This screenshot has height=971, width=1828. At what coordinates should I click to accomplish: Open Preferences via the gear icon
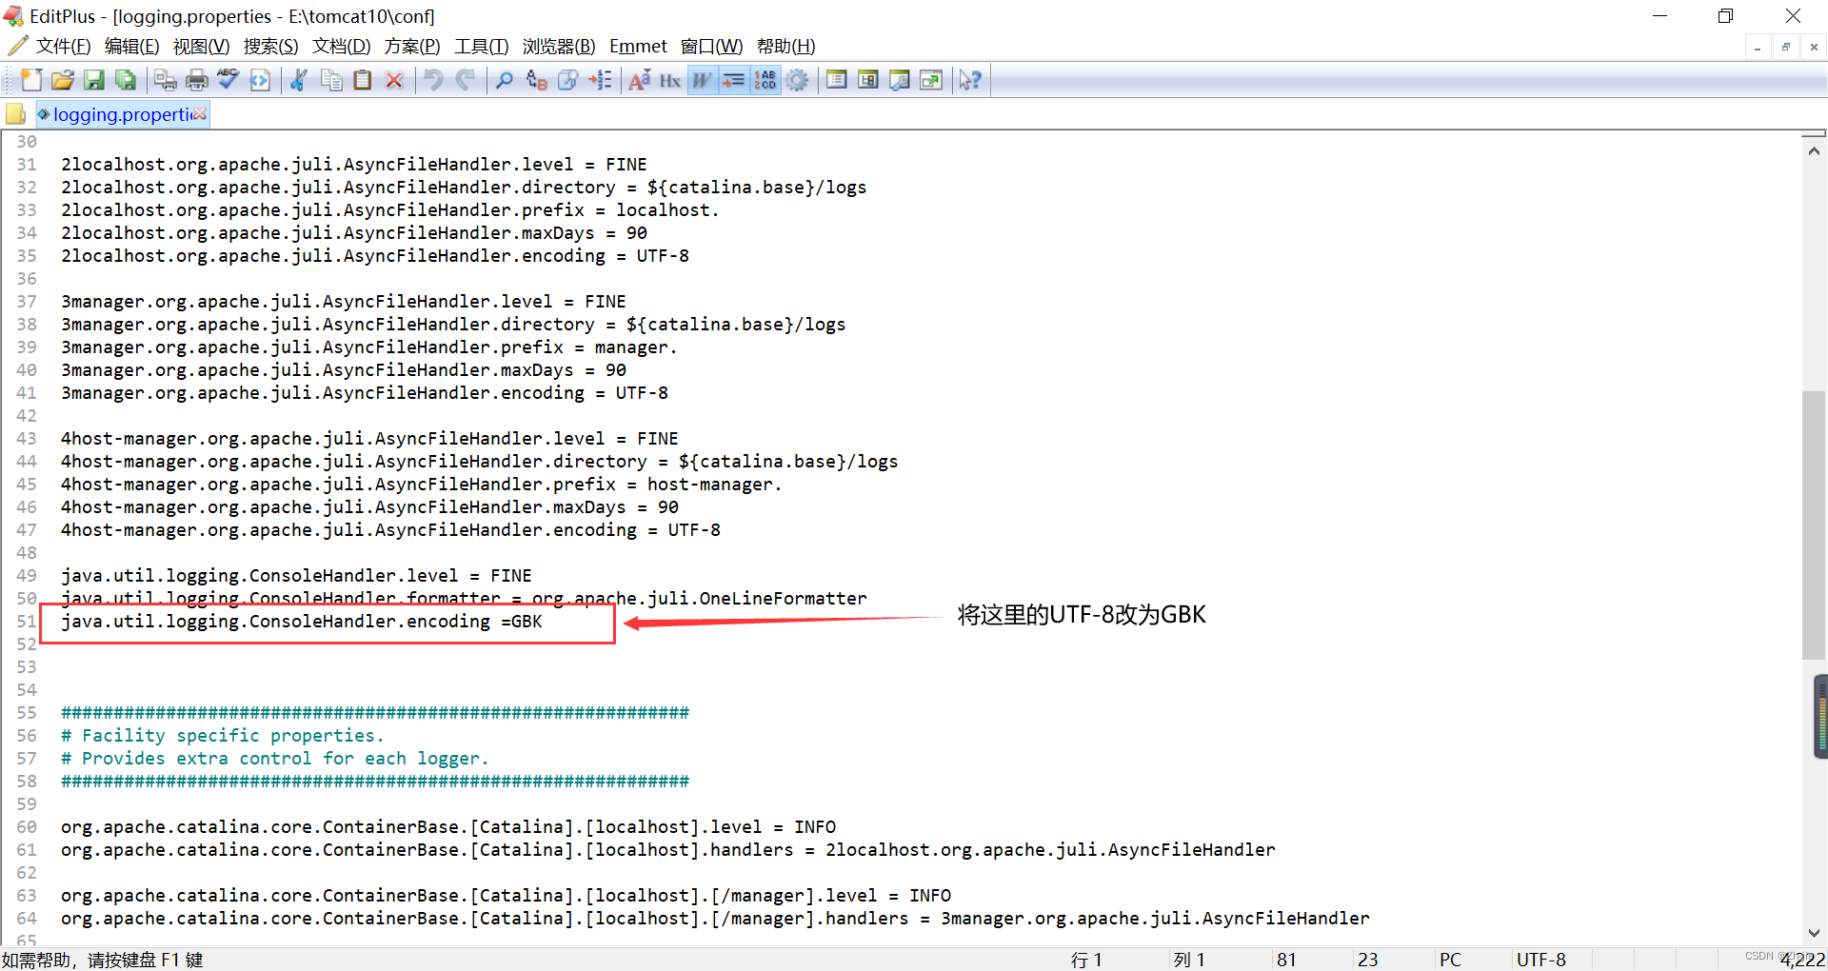pyautogui.click(x=797, y=80)
